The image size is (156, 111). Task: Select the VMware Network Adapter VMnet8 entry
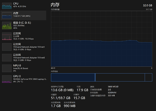pyautogui.click(x=23, y=58)
